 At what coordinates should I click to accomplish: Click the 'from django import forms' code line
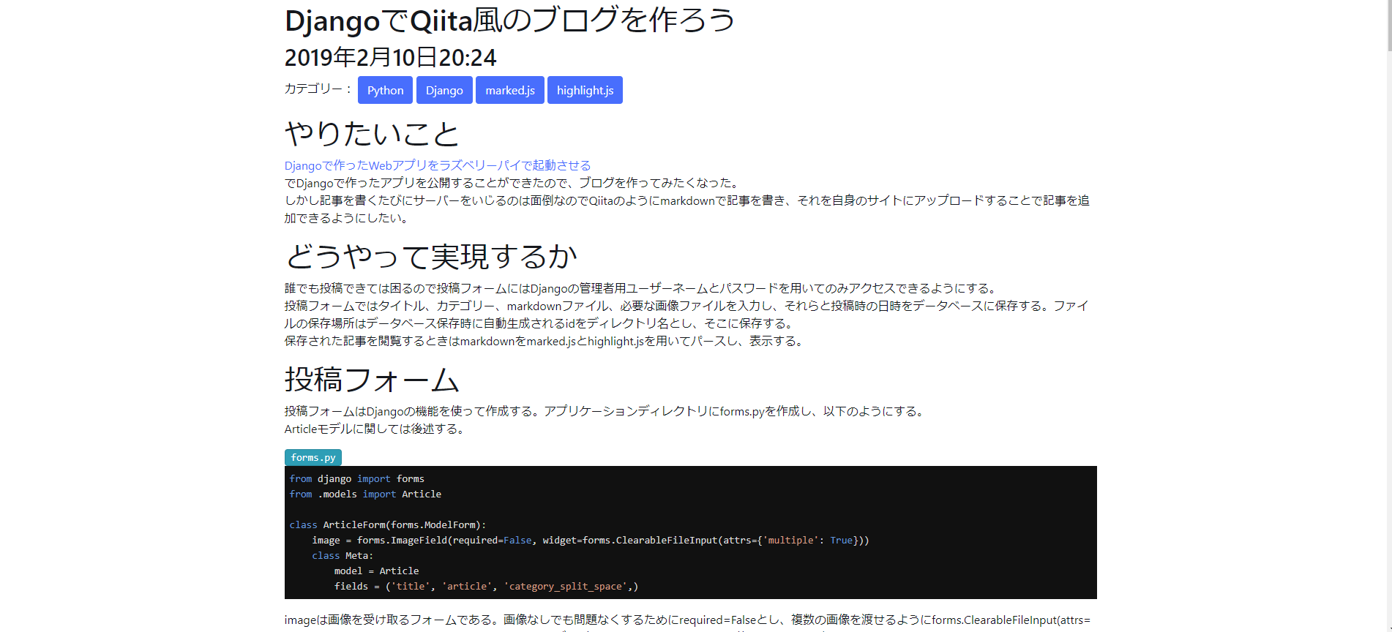point(356,479)
